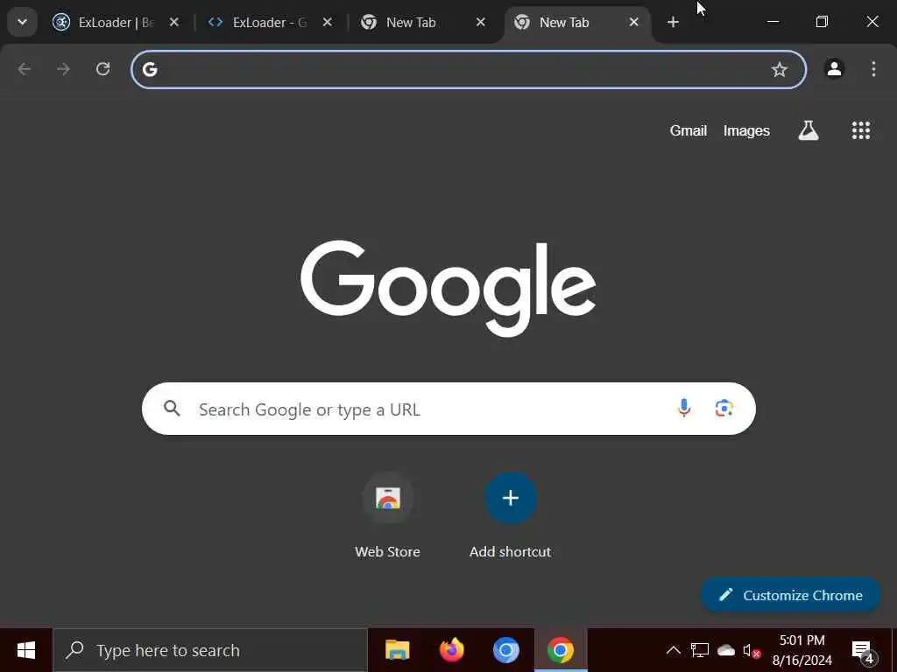897x672 pixels.
Task: Reload the page
Action: point(103,69)
